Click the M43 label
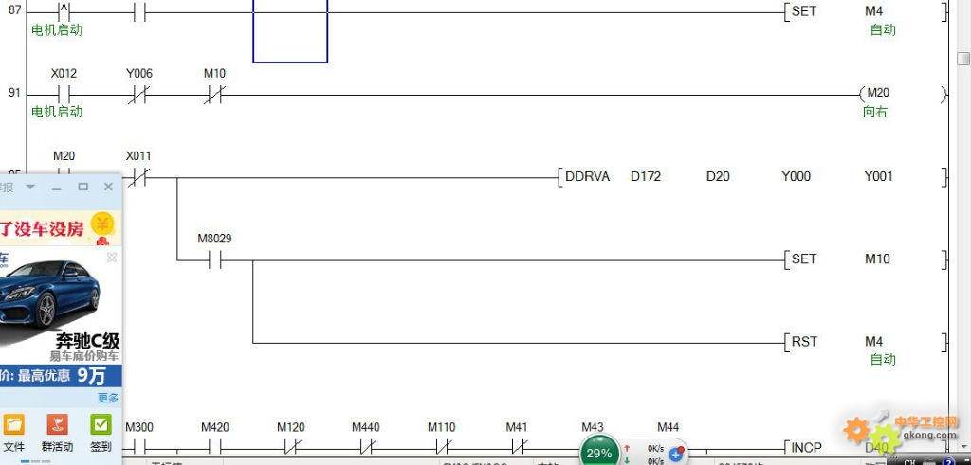The height and width of the screenshot is (465, 971). pyautogui.click(x=593, y=427)
